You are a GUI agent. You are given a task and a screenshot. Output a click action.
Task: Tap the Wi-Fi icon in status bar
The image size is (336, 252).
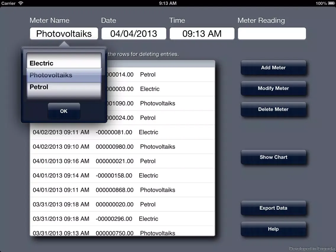point(21,3)
